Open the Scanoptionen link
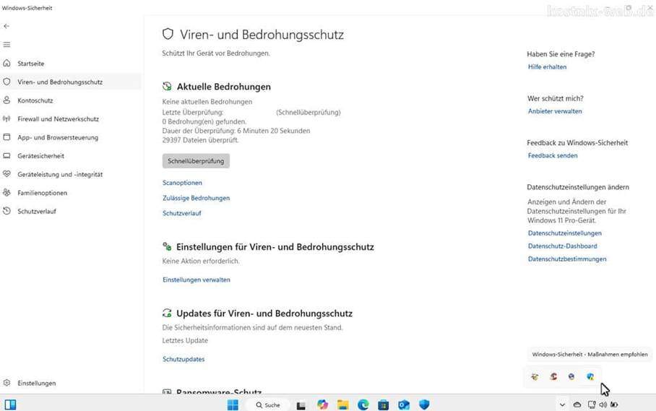 (182, 183)
